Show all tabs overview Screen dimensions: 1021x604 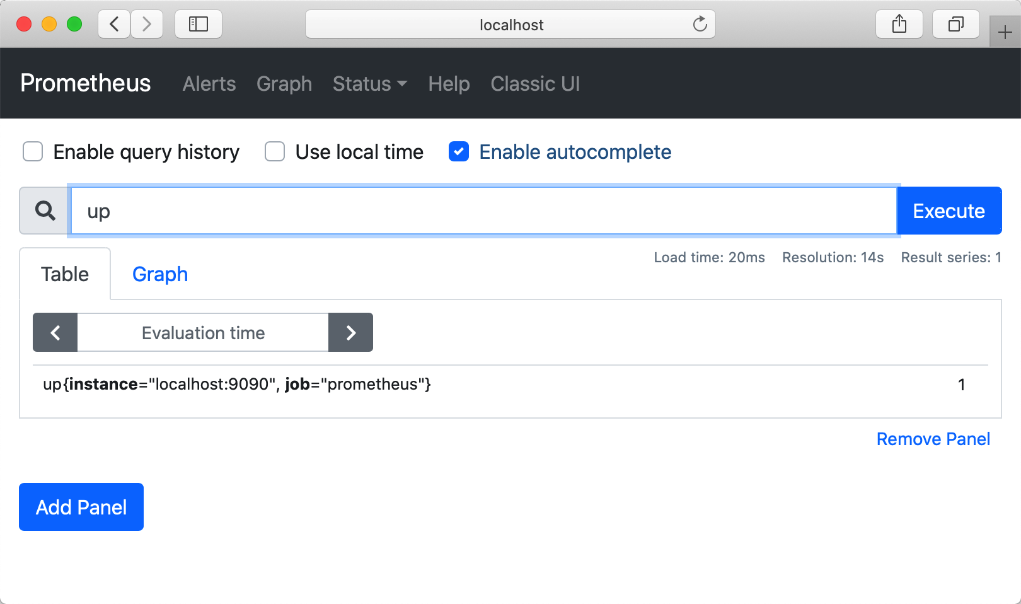click(956, 24)
